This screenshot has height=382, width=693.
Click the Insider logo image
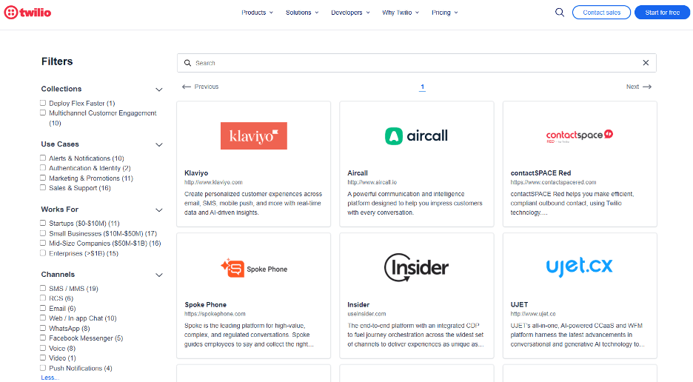coord(416,267)
